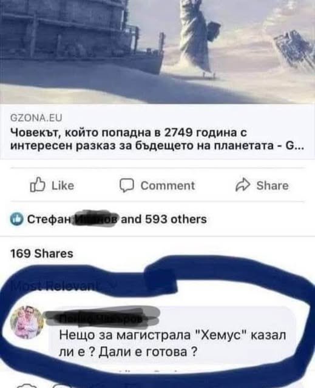View the list of 593 others who liked
The width and height of the screenshot is (315, 388).
pyautogui.click(x=163, y=219)
